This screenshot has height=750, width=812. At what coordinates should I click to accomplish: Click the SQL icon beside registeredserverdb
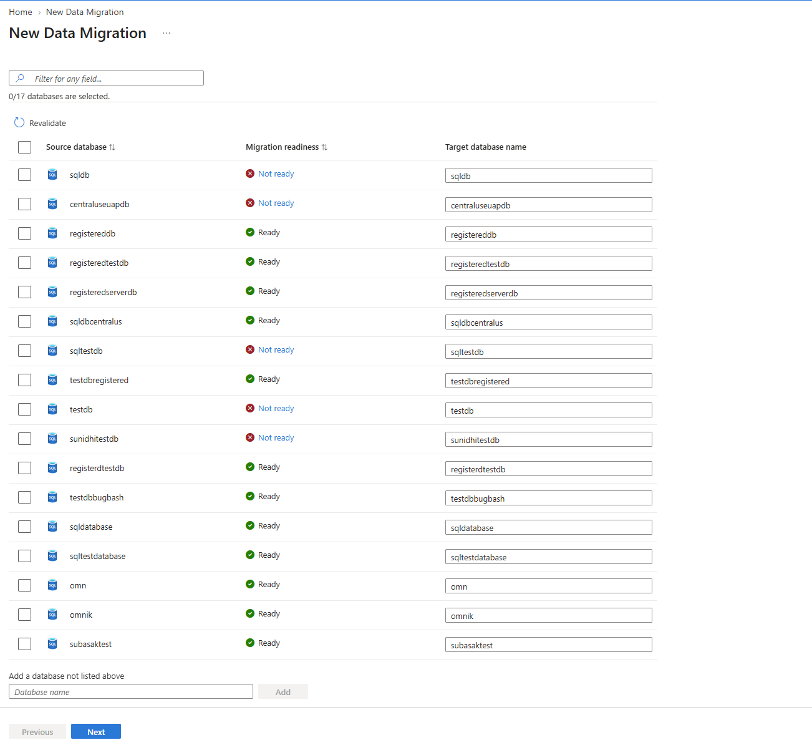[x=52, y=292]
